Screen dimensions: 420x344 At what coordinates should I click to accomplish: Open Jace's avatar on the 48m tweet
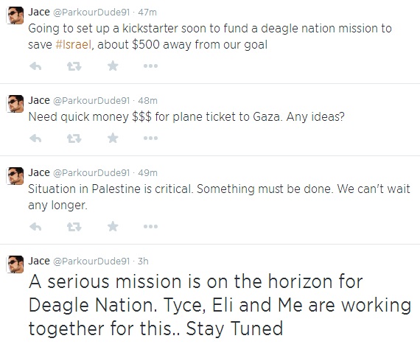coord(15,104)
